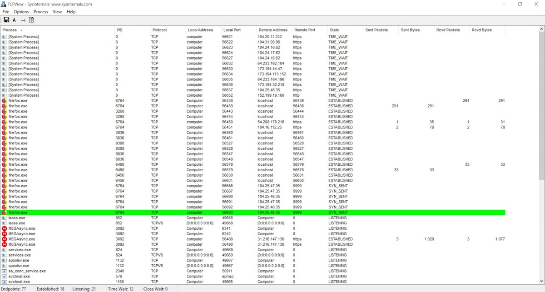Click the scrollbar down arrow
The width and height of the screenshot is (545, 292).
point(541,282)
